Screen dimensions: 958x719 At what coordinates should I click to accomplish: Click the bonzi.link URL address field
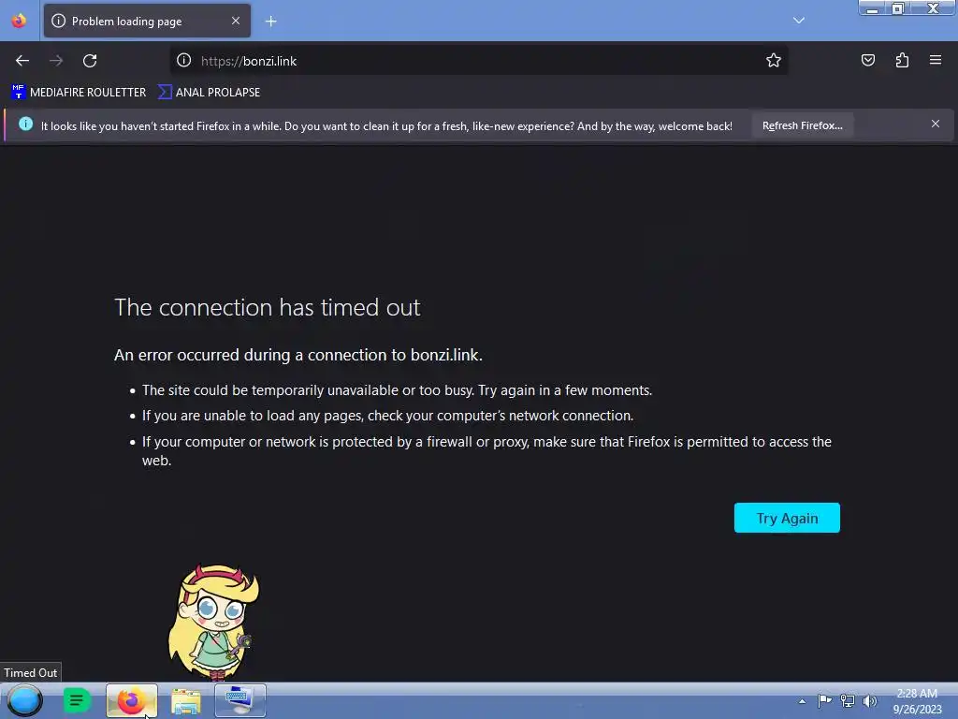(x=478, y=61)
